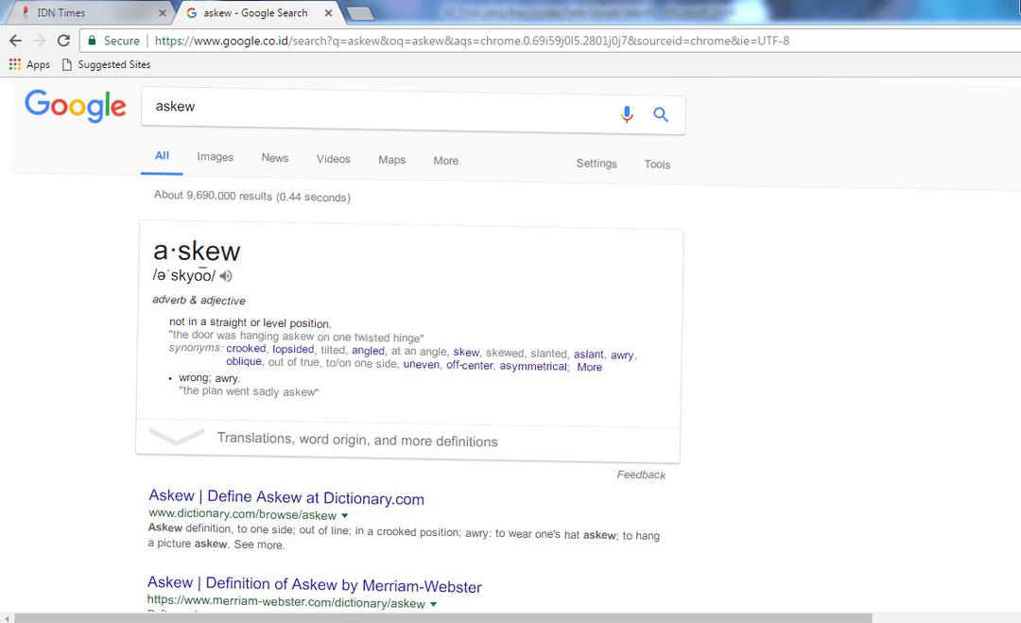Open the More search categories menu
Image resolution: width=1021 pixels, height=623 pixels.
[x=446, y=160]
